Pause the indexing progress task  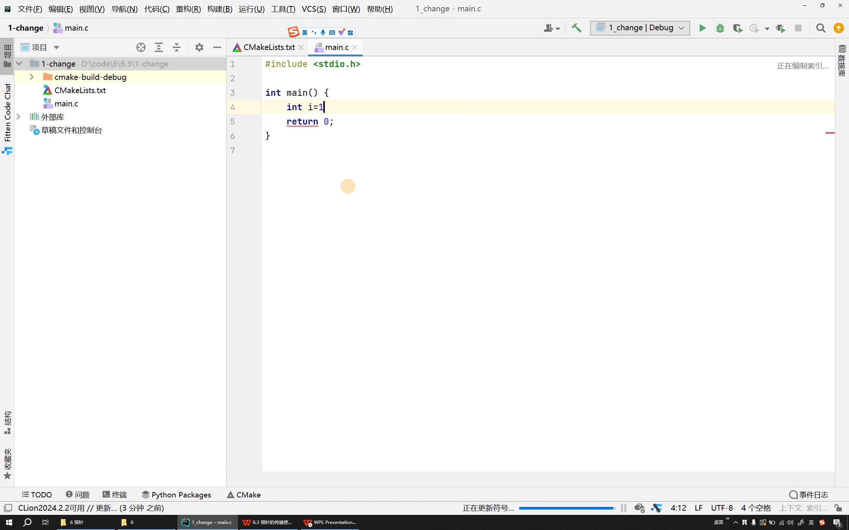click(623, 508)
